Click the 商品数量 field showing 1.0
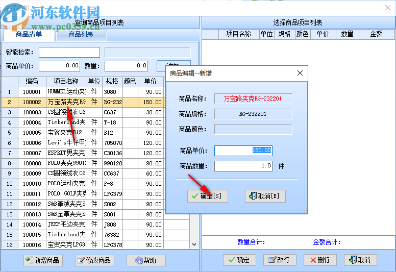Screen dimensions: 396x272 (243, 166)
